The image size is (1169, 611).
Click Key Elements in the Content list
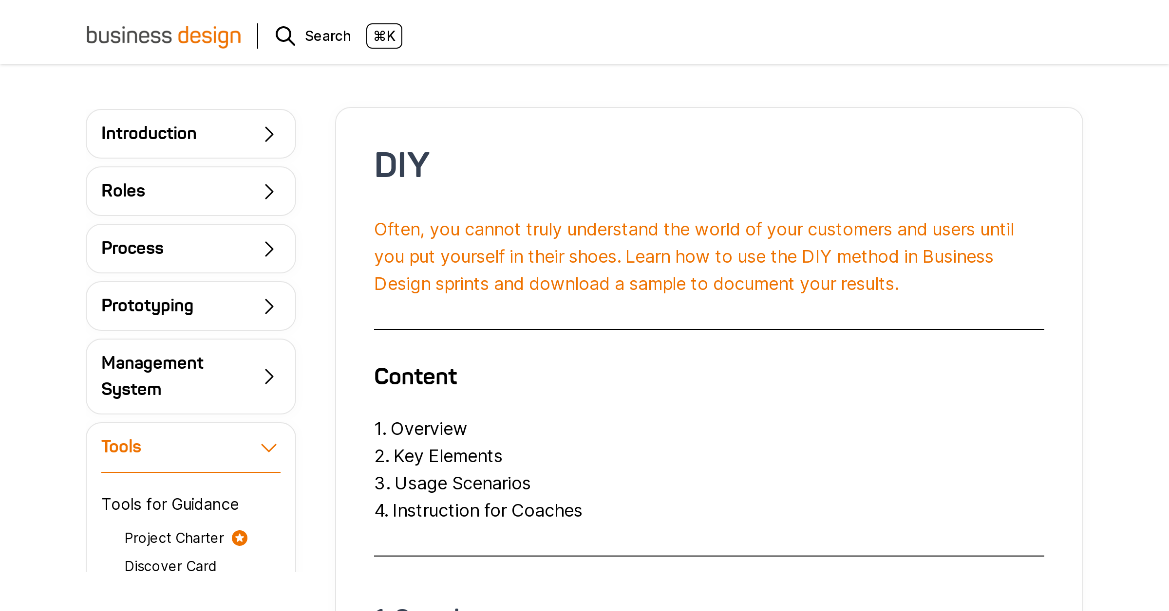point(448,456)
